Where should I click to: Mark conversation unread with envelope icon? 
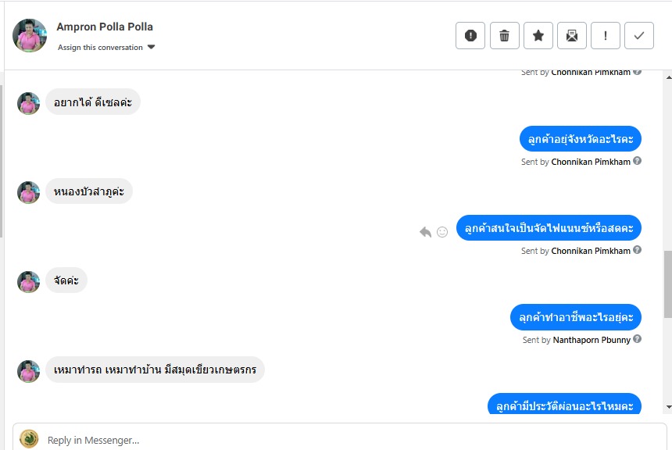click(572, 35)
